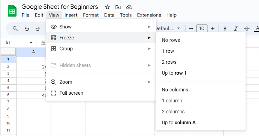Check the cloud save status icon
The height and width of the screenshot is (136, 259).
coord(129,7)
